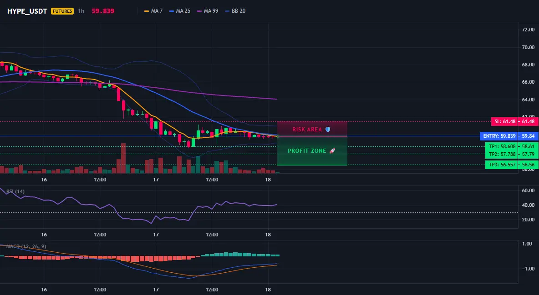Click date 16 on the price chart axis
This screenshot has width=539, height=295.
click(x=44, y=180)
